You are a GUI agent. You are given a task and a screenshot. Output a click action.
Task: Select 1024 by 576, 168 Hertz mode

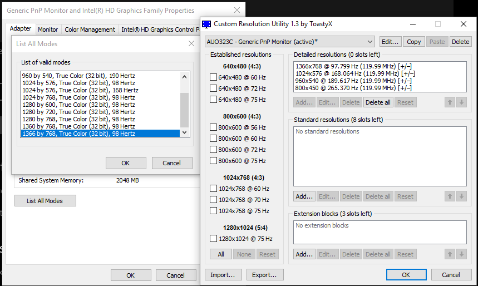click(x=100, y=90)
